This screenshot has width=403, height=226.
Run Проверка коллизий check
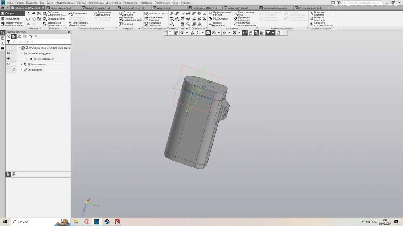tap(242, 19)
